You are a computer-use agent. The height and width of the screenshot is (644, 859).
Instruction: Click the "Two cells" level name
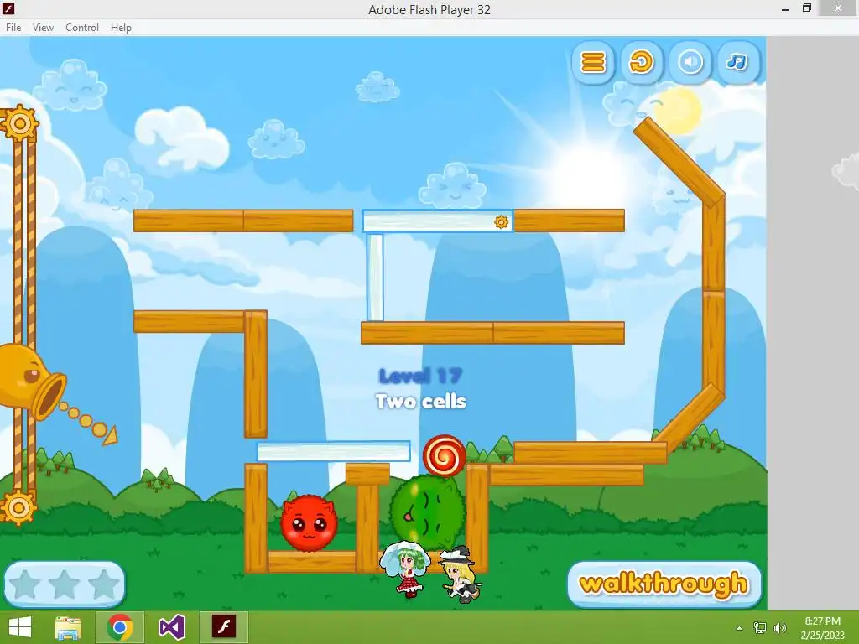pyautogui.click(x=421, y=402)
